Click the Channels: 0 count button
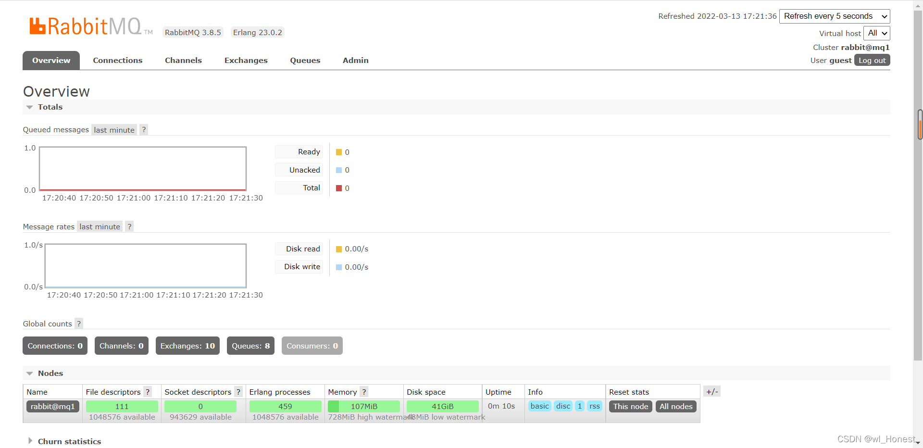923x448 pixels. point(121,346)
